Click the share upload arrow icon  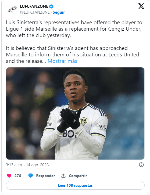click(x=63, y=176)
